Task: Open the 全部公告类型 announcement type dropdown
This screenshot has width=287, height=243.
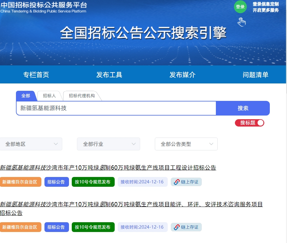Action: 186,144
